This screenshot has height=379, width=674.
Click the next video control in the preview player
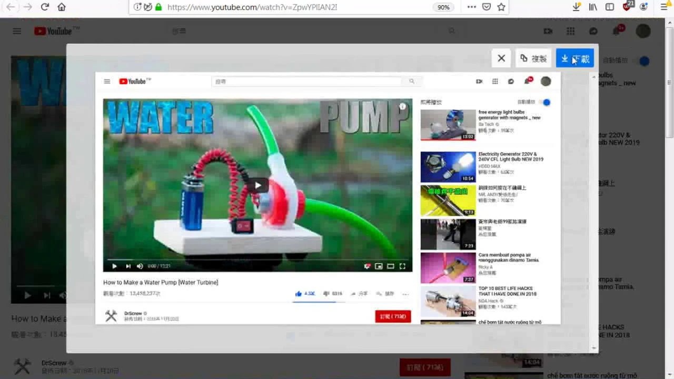[x=128, y=266]
